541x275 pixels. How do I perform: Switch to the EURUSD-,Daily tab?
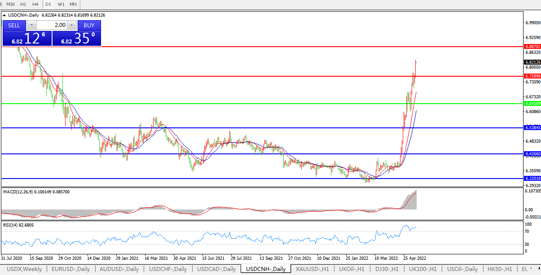[70, 269]
